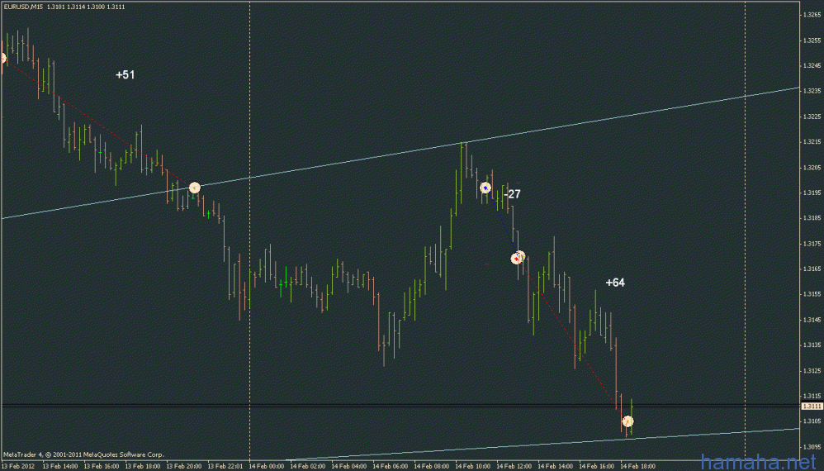Select the red-dot trade marker below -27
824x471 pixels.
[x=519, y=257]
